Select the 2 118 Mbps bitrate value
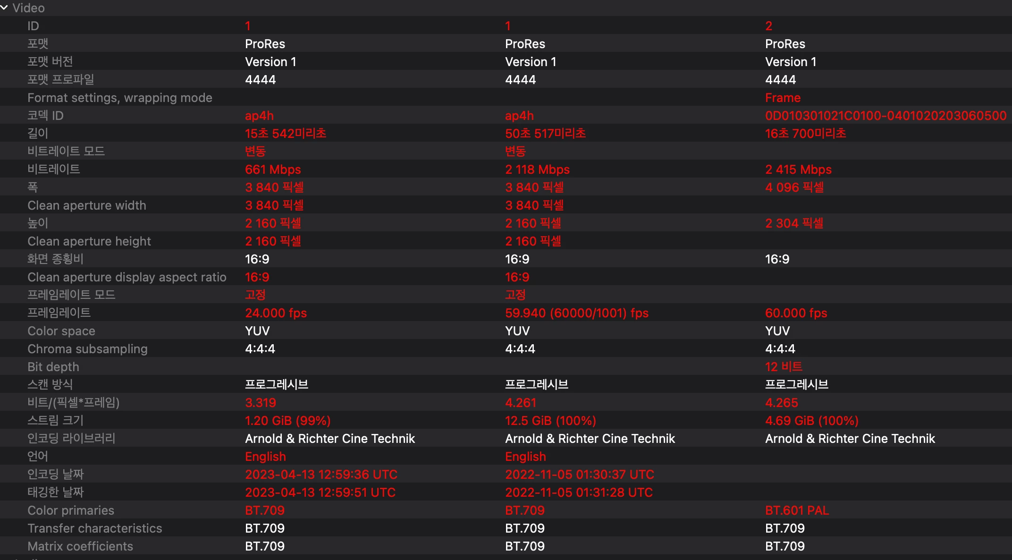This screenshot has height=560, width=1012. click(x=537, y=170)
